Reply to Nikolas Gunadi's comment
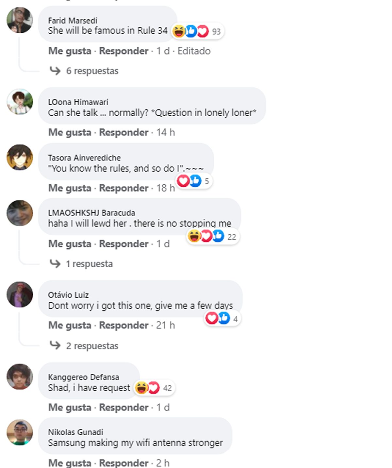Screen dimensions: 392x468 click(124, 463)
